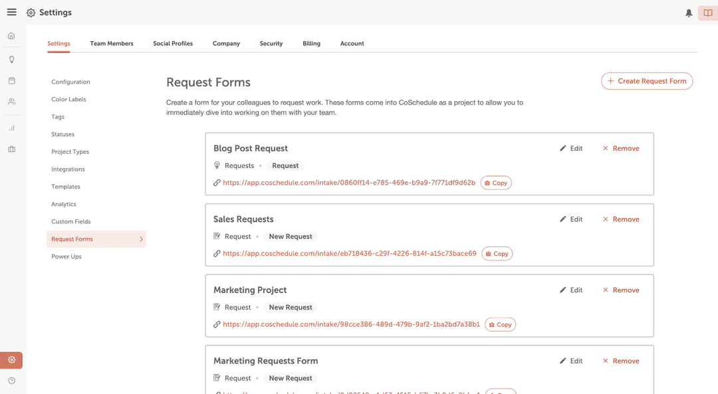The height and width of the screenshot is (394, 718).
Task: Open the help guide book icon
Action: point(707,12)
